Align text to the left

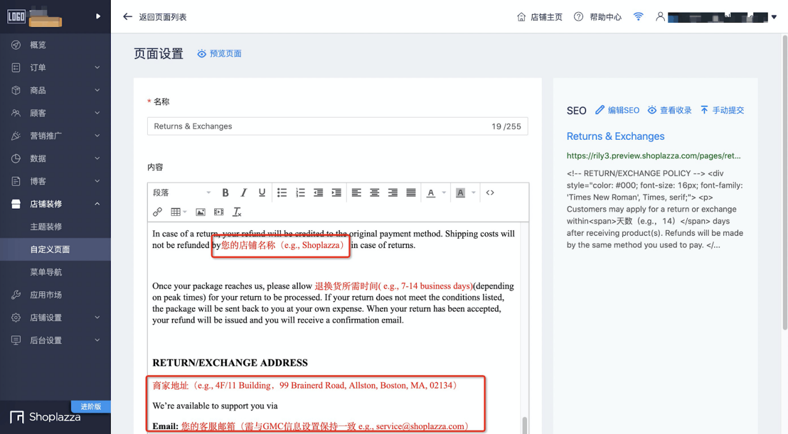(356, 193)
